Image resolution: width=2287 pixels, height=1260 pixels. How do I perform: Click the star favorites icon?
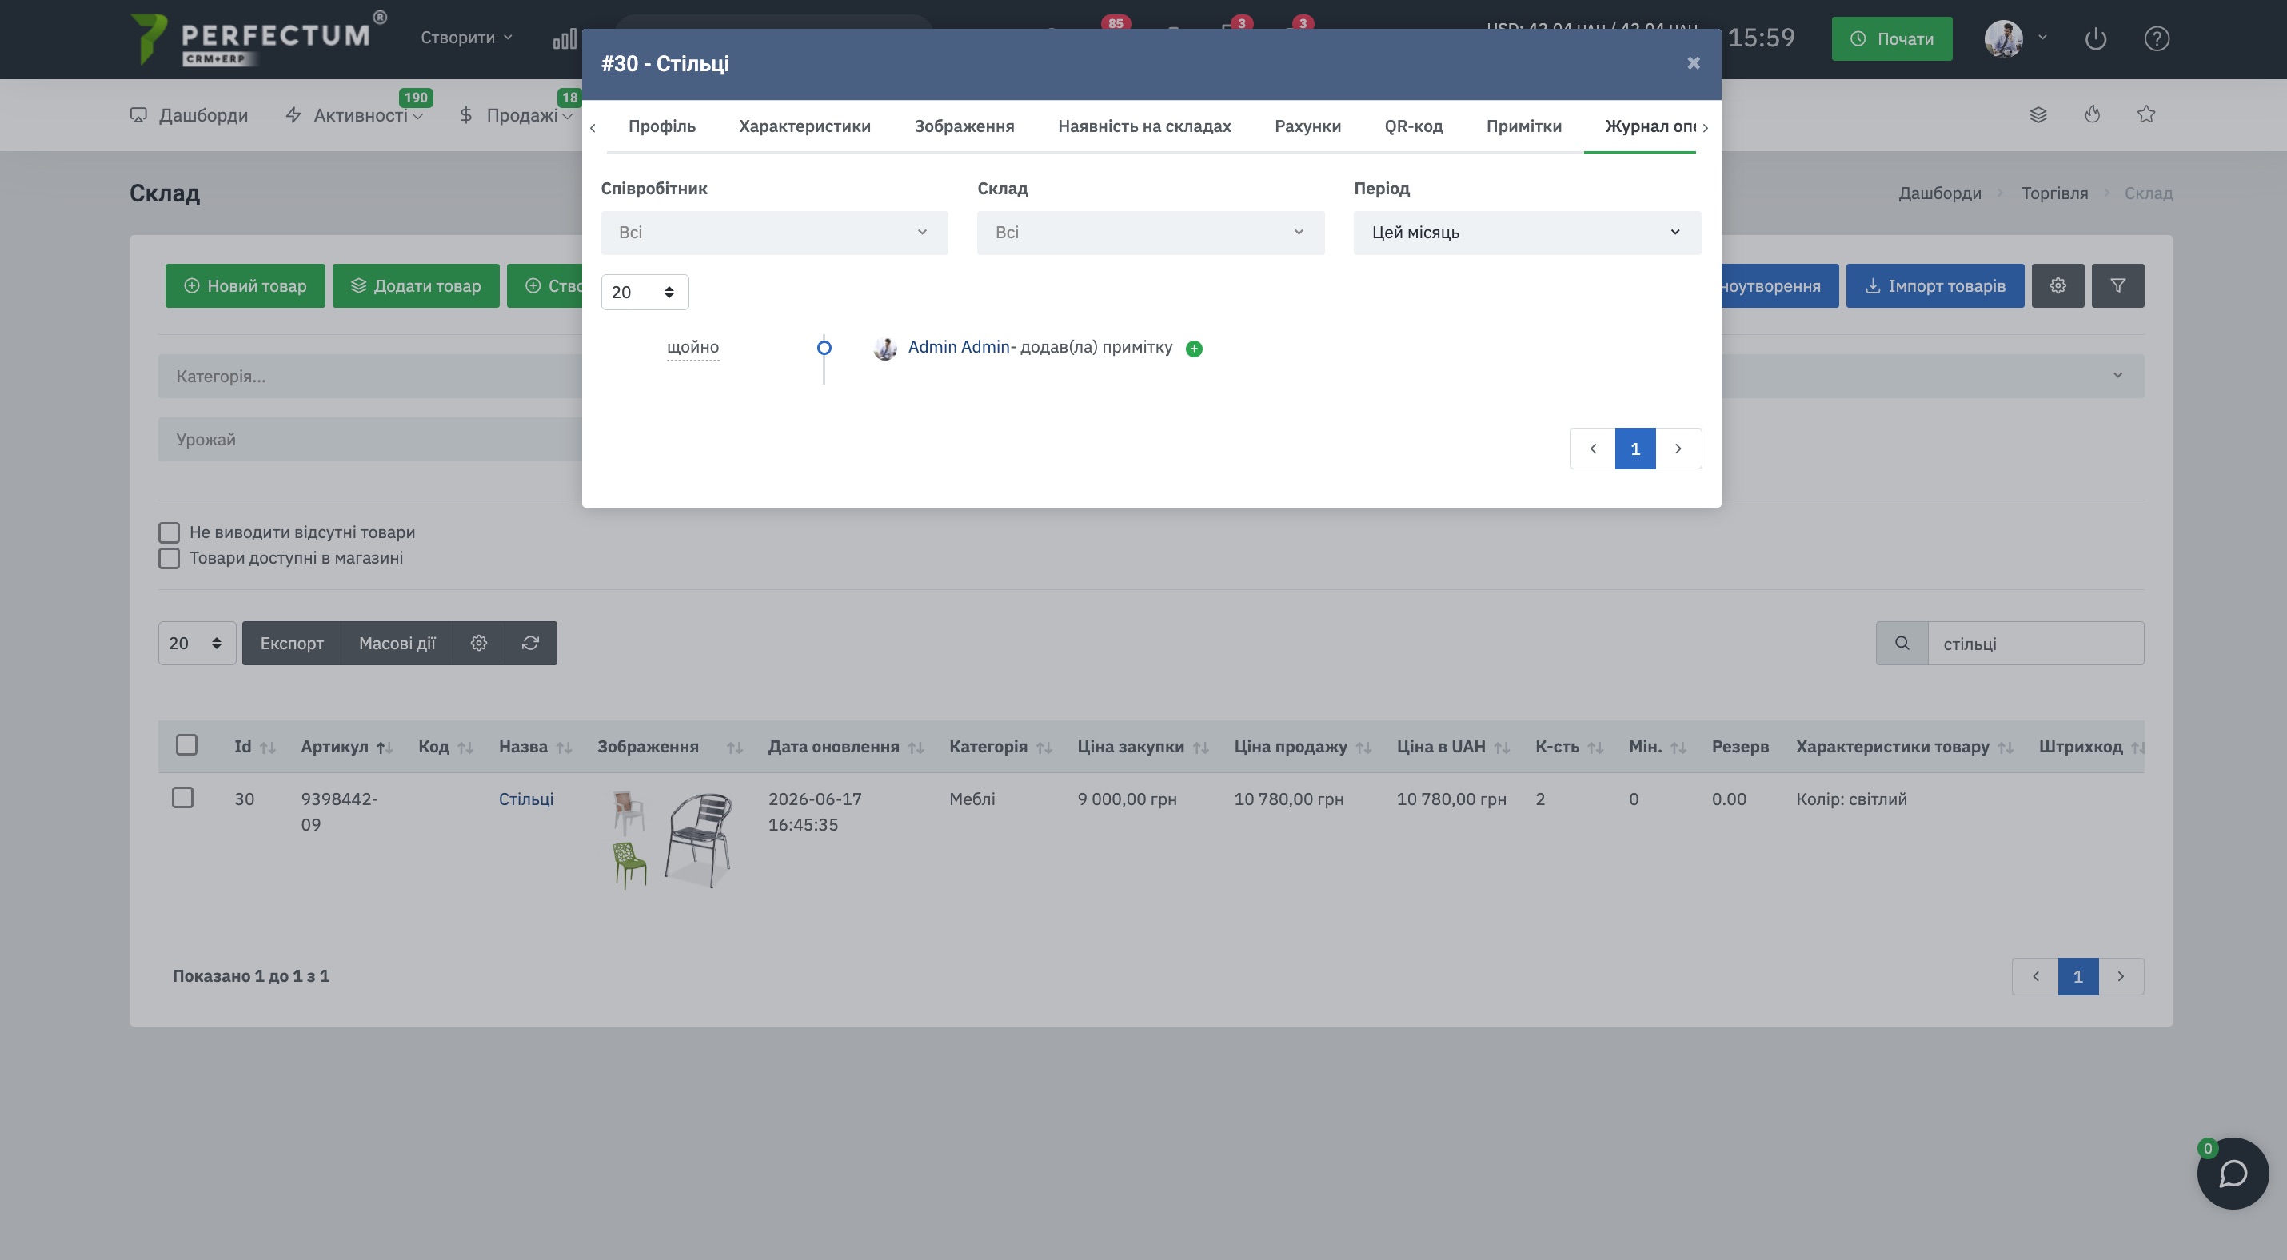tap(2145, 114)
